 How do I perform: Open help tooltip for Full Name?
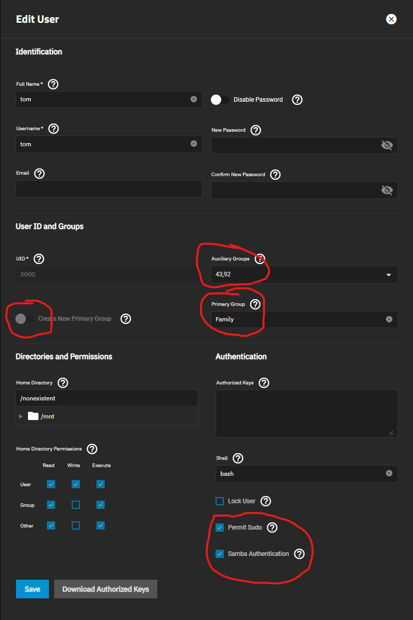(53, 84)
